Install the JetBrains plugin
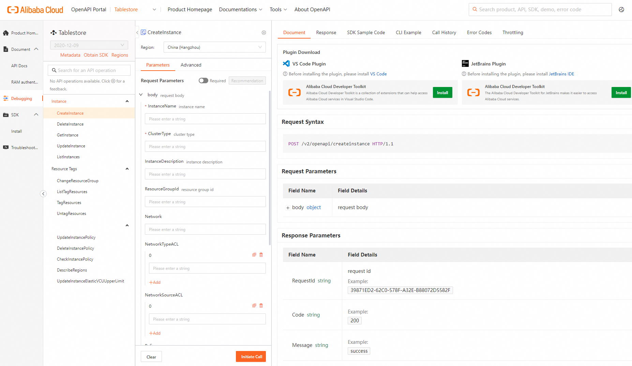 (621, 92)
